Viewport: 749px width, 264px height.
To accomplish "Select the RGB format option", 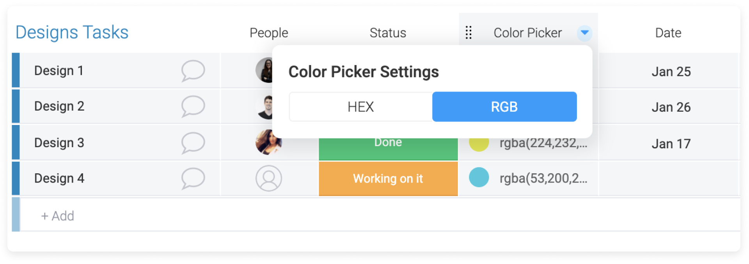I will pyautogui.click(x=504, y=107).
